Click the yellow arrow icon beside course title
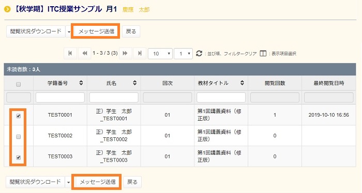Screen dimensions: 362x193 pyautogui.click(x=7, y=9)
